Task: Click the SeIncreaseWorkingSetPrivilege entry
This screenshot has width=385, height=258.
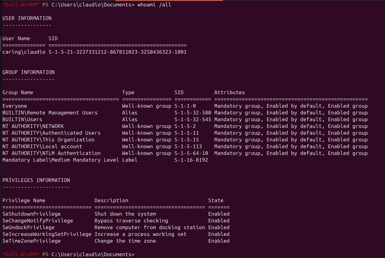Action: pyautogui.click(x=47, y=234)
